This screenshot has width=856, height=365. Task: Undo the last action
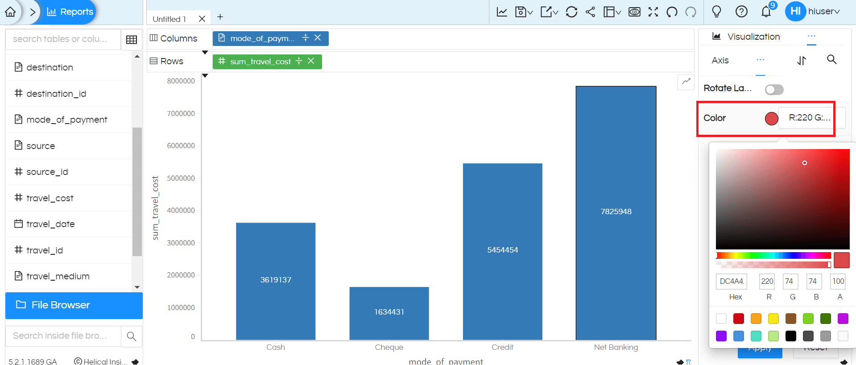point(672,12)
